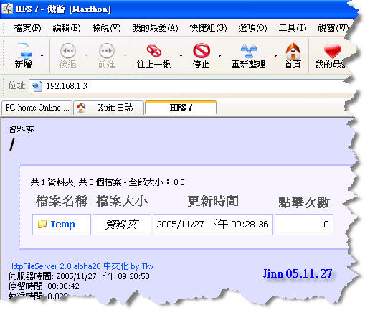
Task: Open the 視窗(W) menu
Action: tap(333, 28)
